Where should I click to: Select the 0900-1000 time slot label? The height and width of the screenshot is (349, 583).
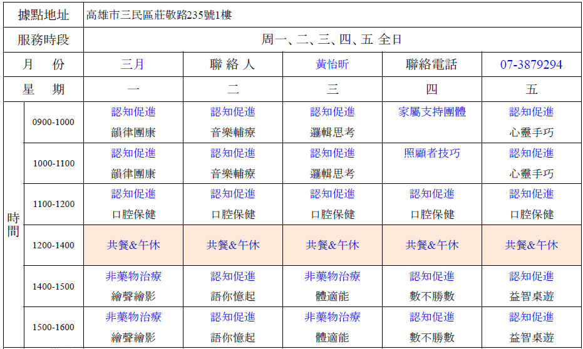[x=53, y=122]
